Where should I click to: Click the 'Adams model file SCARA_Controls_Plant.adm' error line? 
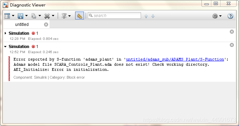point(111,64)
